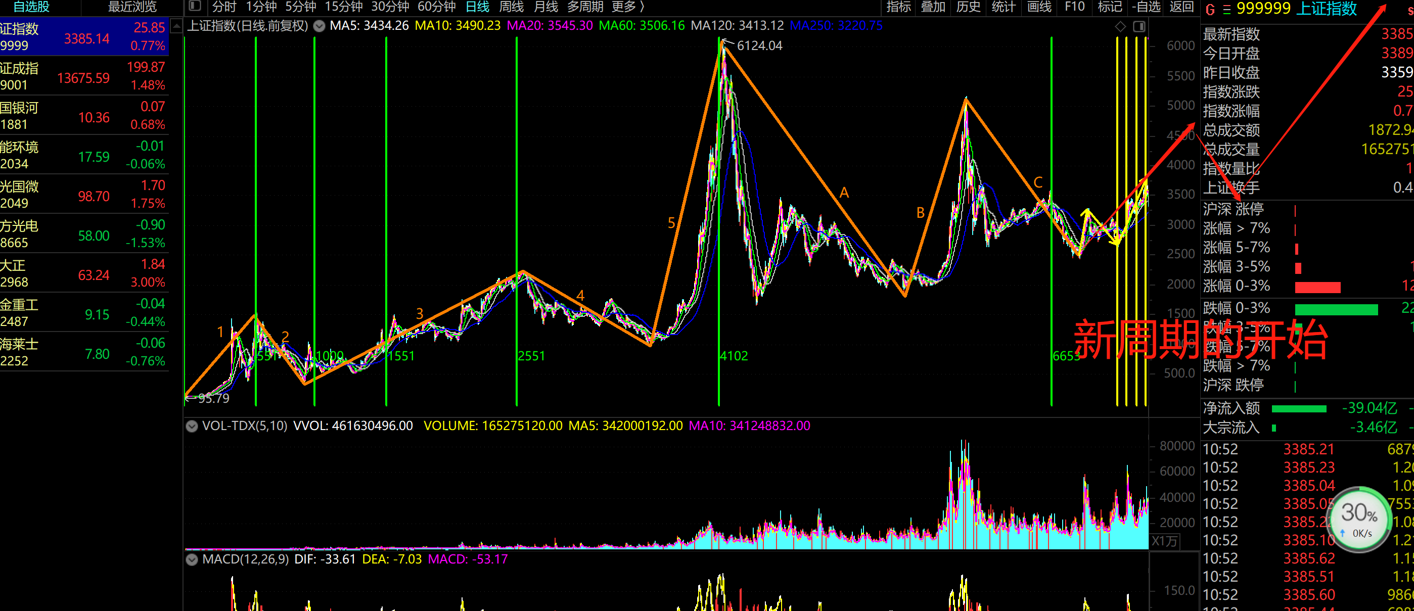Click the 返回 back button

(x=1181, y=7)
